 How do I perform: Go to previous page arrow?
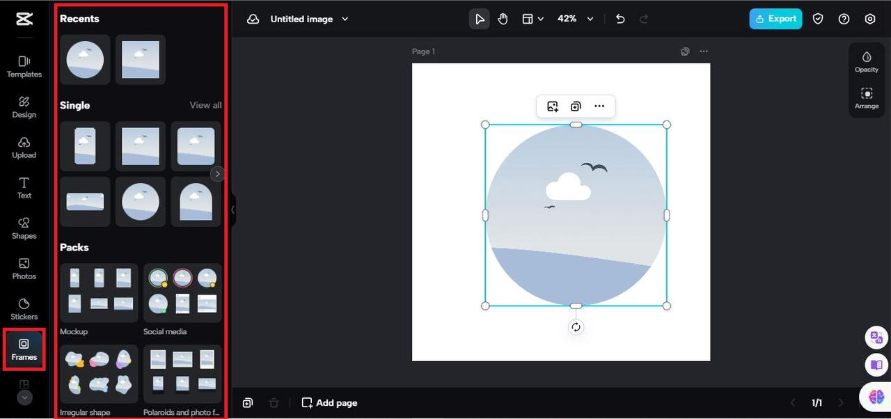click(x=792, y=403)
